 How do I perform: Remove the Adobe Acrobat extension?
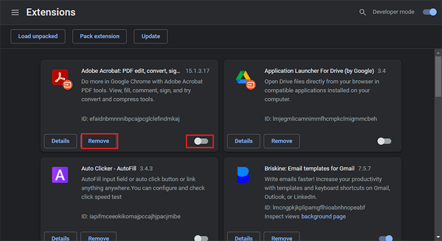tap(99, 141)
